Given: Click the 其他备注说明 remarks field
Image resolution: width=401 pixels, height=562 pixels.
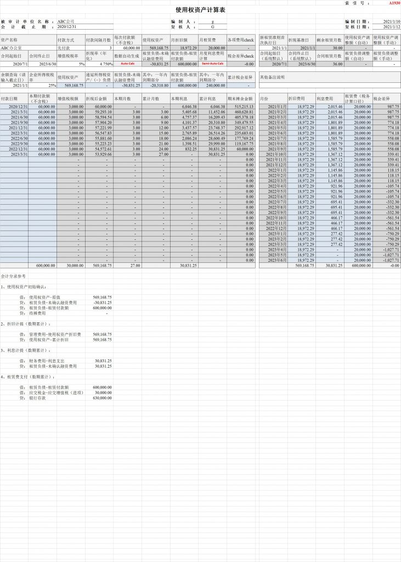Looking at the screenshot, I should [x=329, y=77].
